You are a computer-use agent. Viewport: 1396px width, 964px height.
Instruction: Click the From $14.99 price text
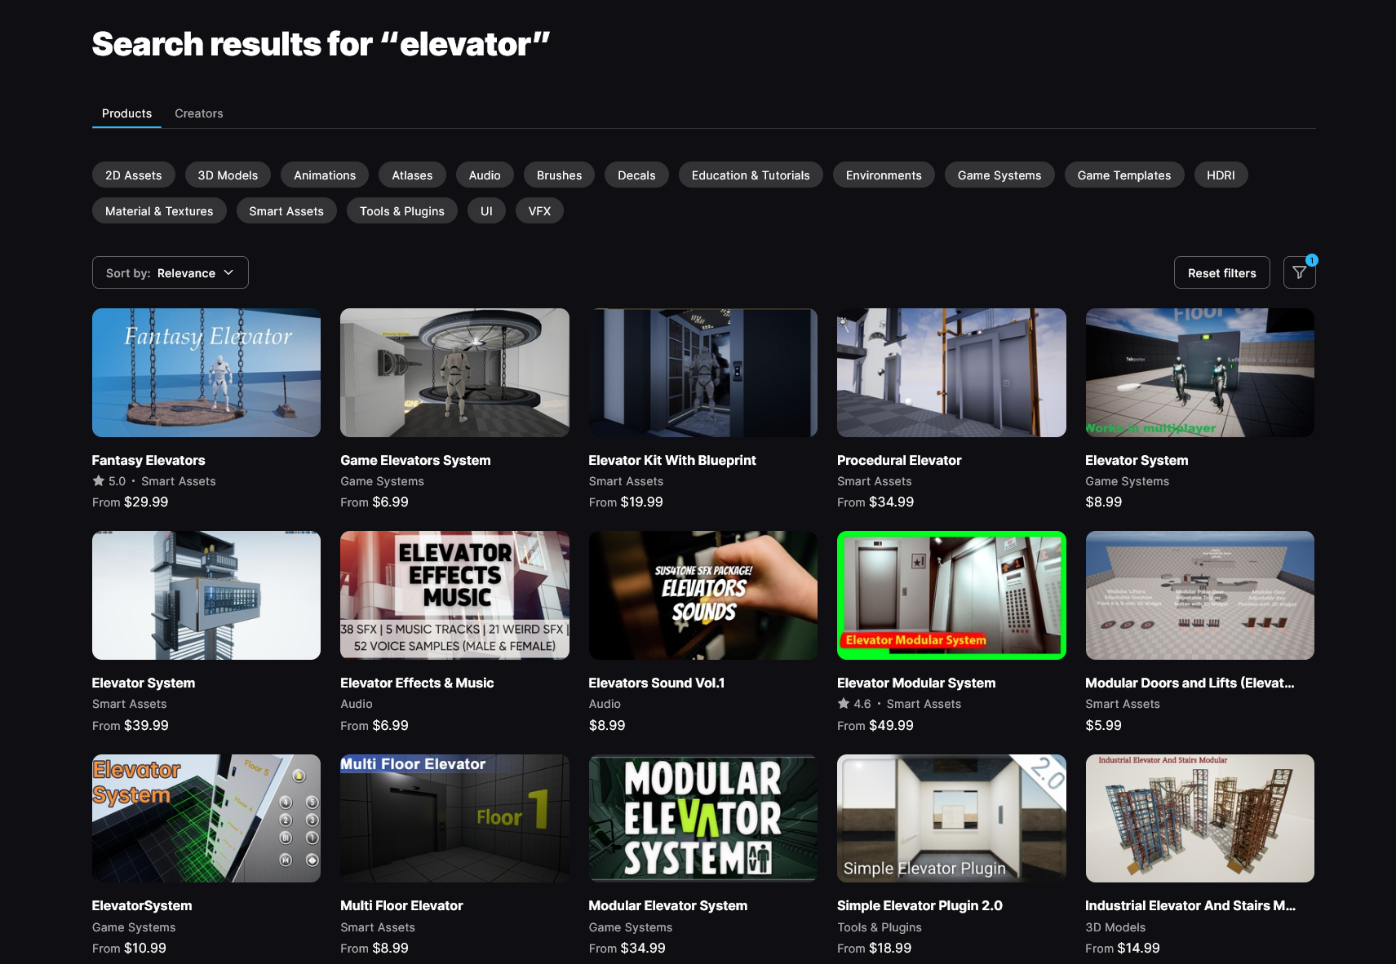(x=1123, y=948)
